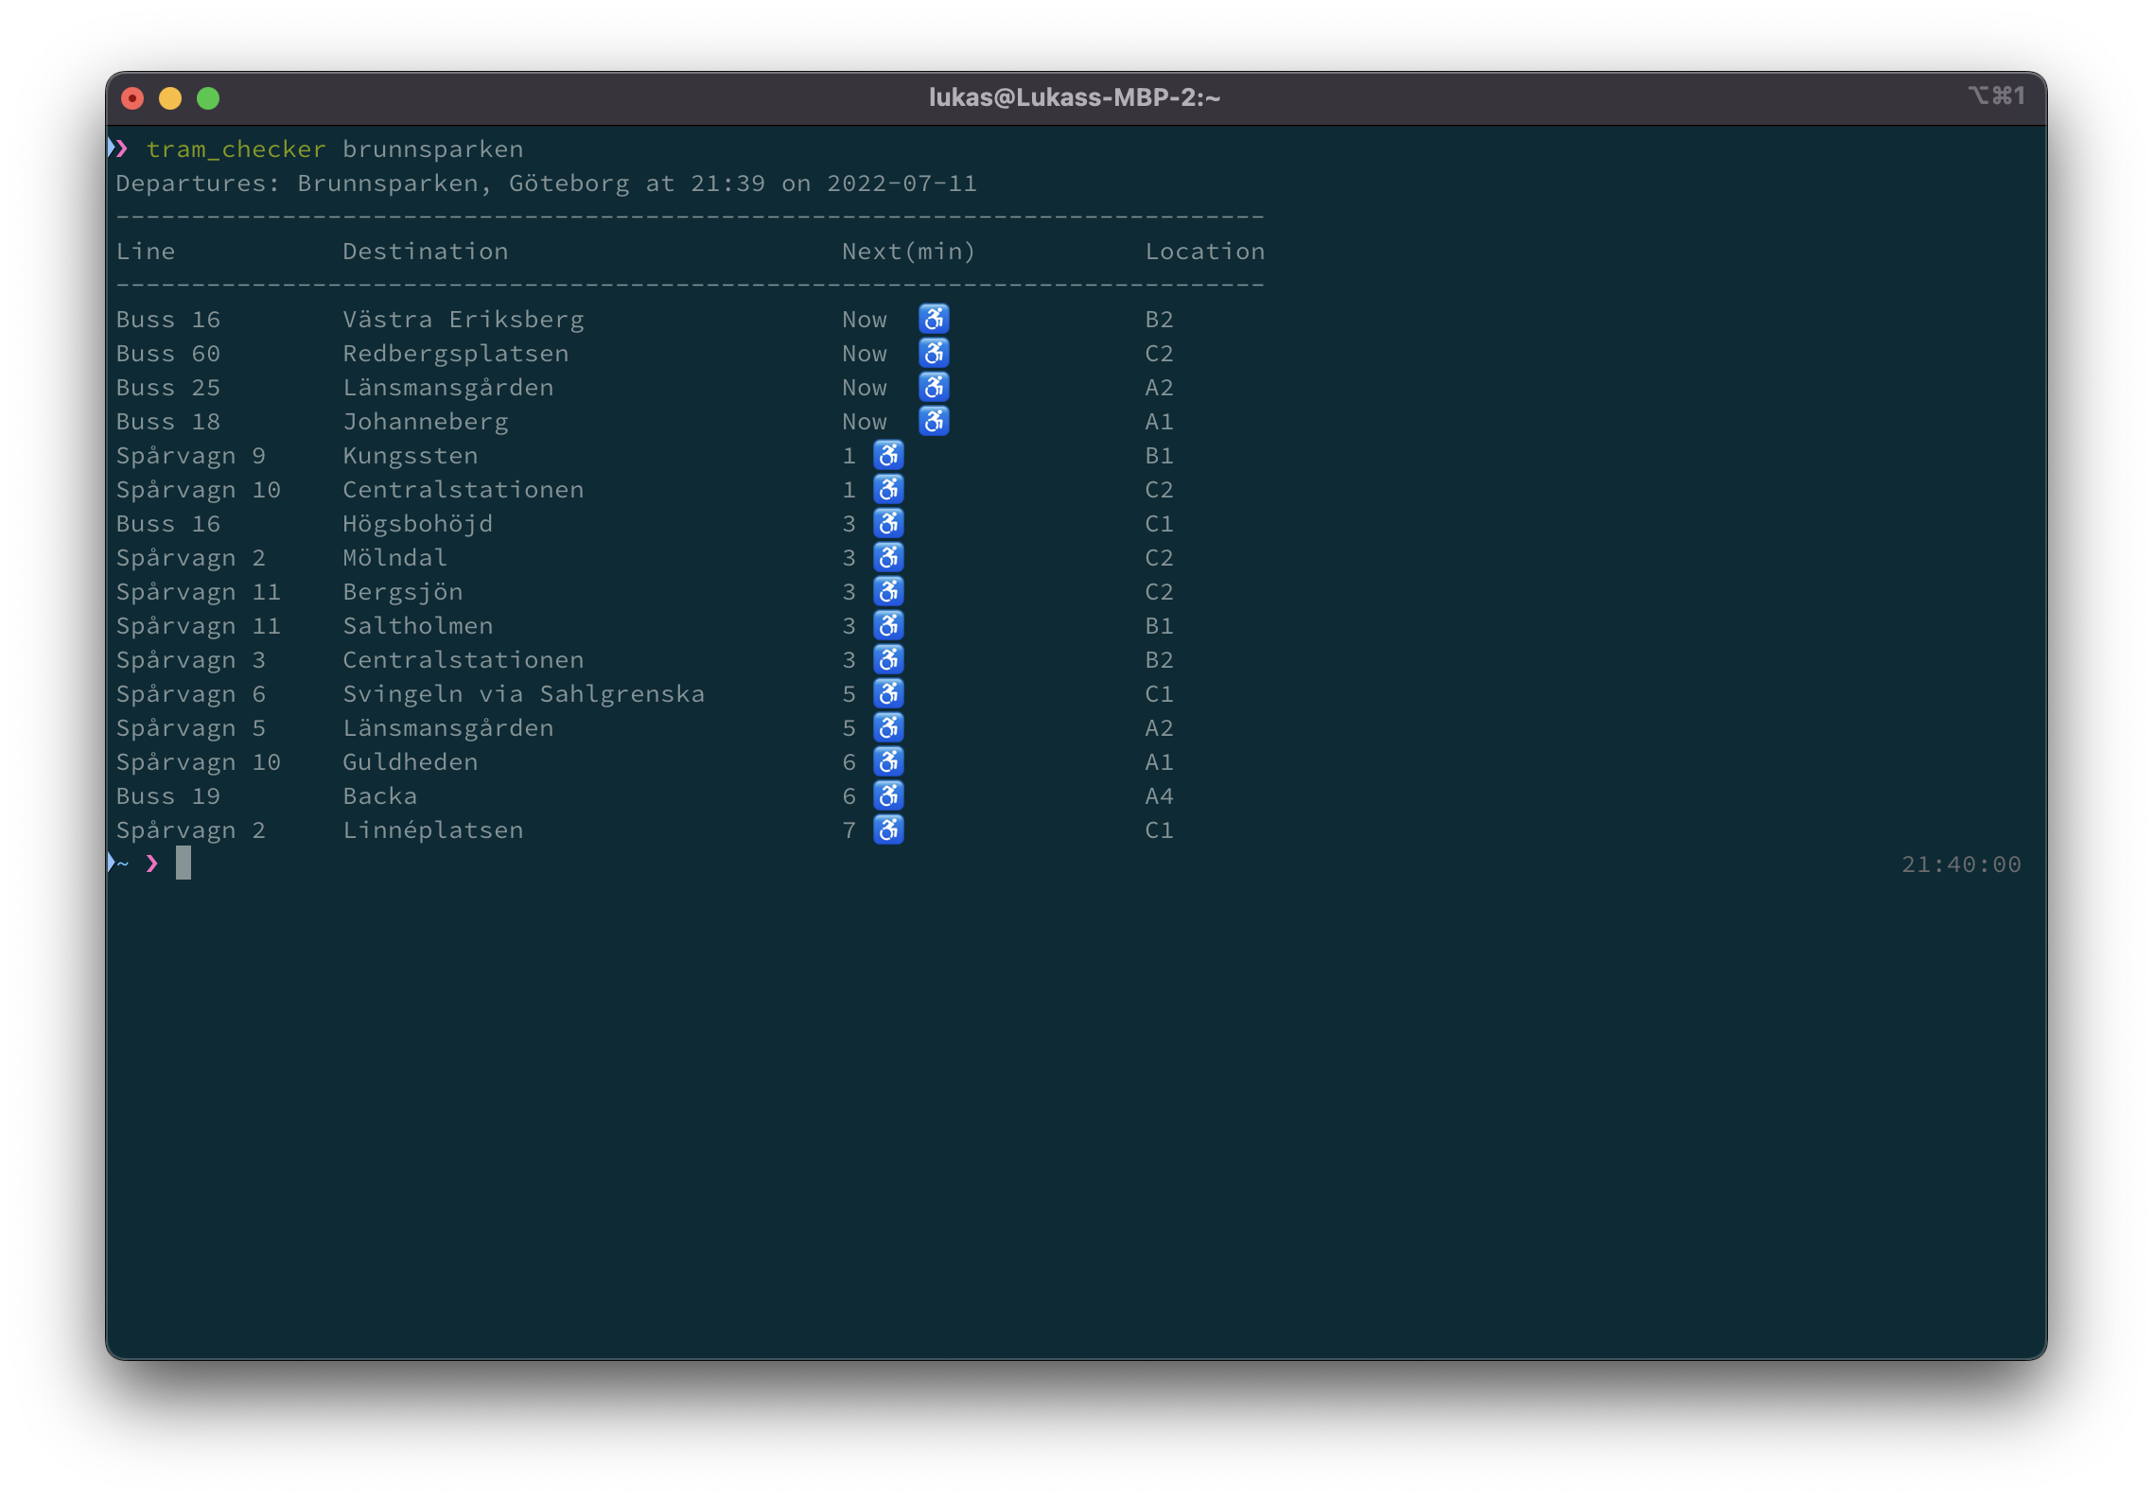Click the wheelchair icon in the Linnéplatsen row

coord(888,829)
